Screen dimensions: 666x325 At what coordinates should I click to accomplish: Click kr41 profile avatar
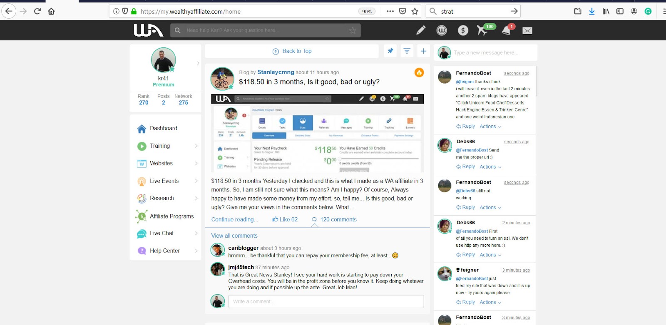pos(163,60)
